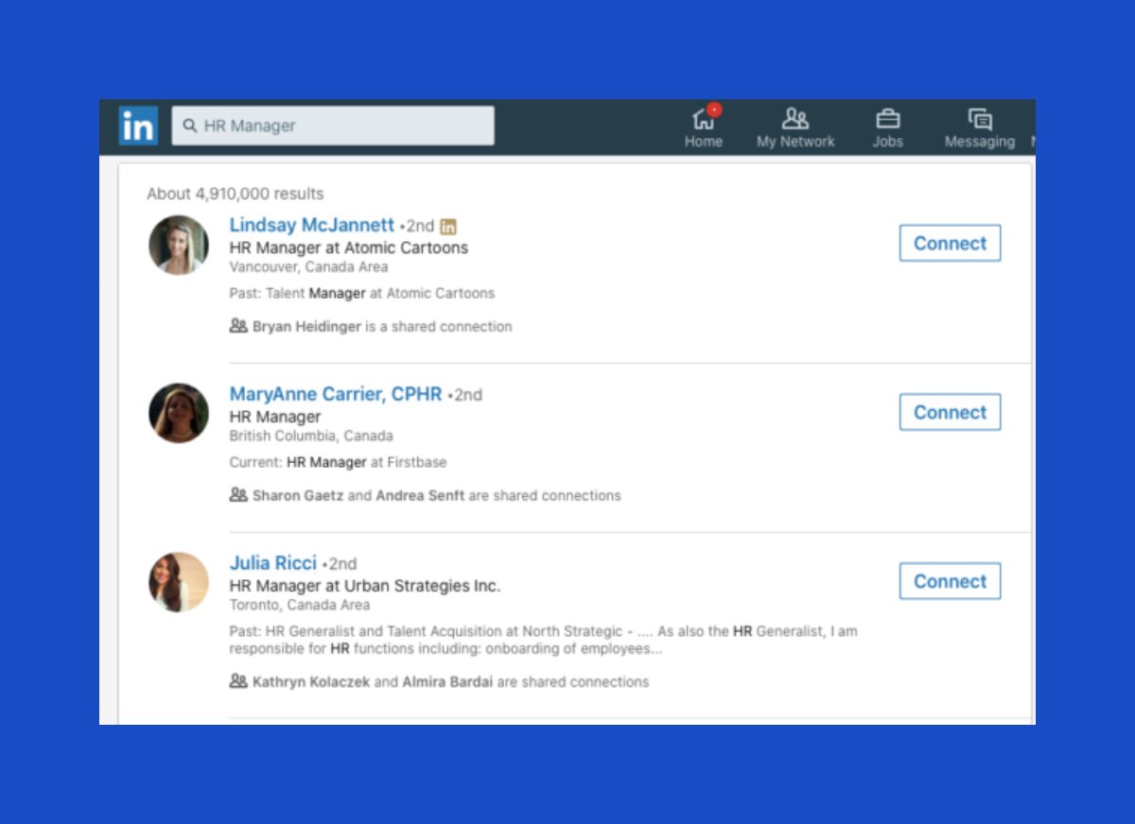Click the gold premium badge beside Lindsay McJannett
Viewport: 1135px width, 824px height.
448,227
